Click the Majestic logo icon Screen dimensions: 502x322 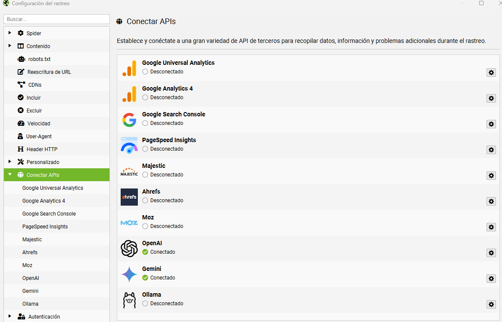(x=129, y=172)
